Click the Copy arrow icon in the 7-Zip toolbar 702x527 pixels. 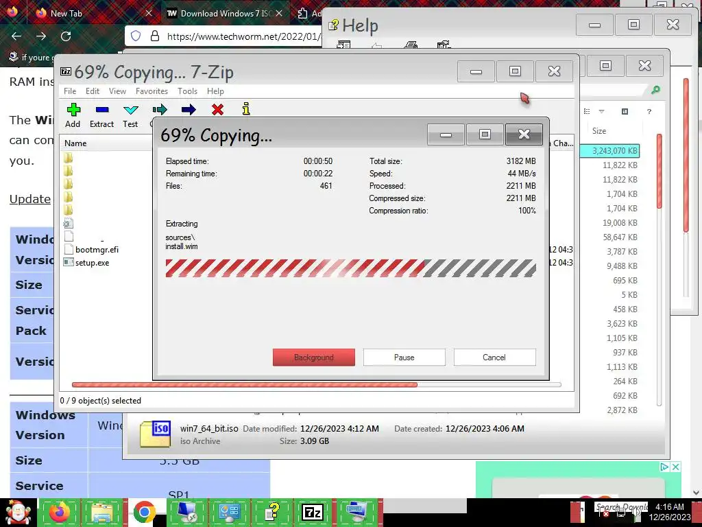pos(159,110)
